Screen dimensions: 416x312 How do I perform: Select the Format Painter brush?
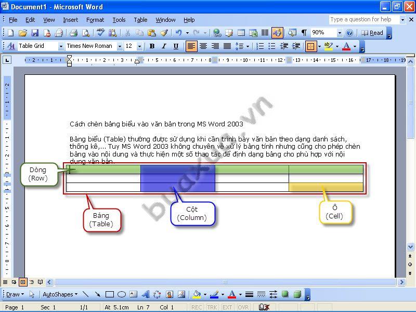[164, 33]
